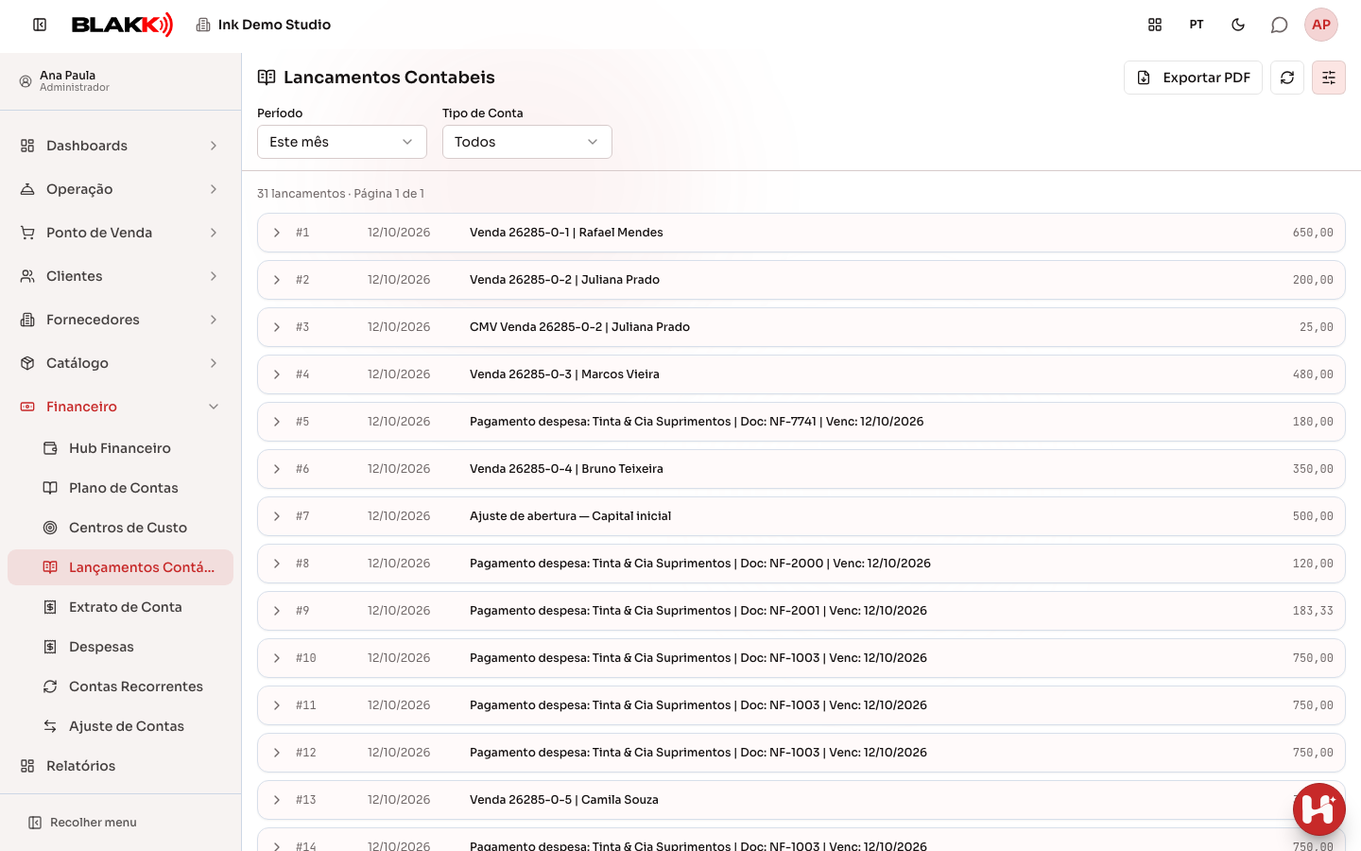Expand entry #1 Venda Rafael Mendes
Viewport: 1361px width, 851px height.
pos(801,233)
